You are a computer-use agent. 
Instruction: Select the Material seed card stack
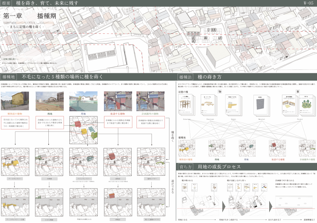[x=262, y=106]
